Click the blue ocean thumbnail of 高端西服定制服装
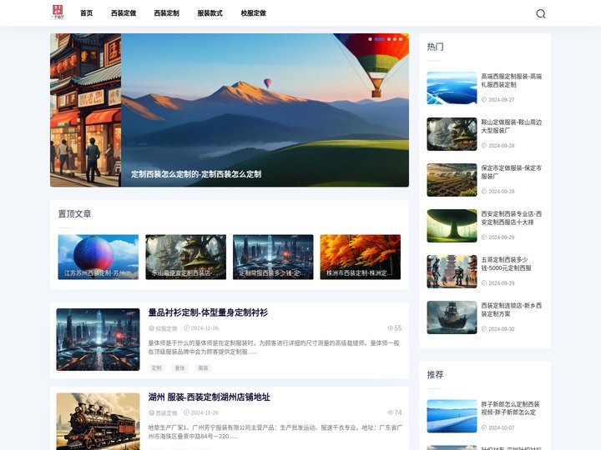This screenshot has width=601, height=450. click(x=452, y=88)
